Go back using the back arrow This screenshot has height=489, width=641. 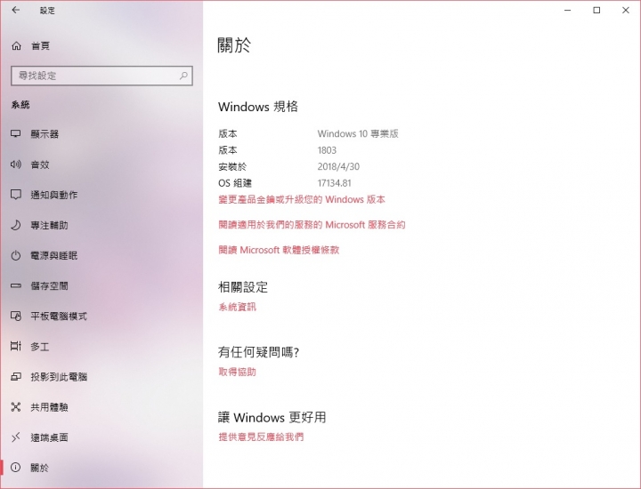coord(16,10)
